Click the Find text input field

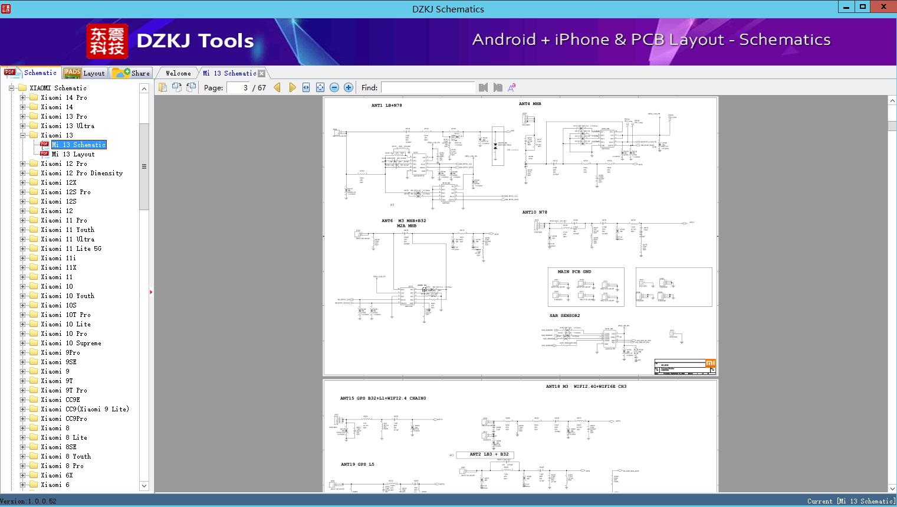click(428, 87)
